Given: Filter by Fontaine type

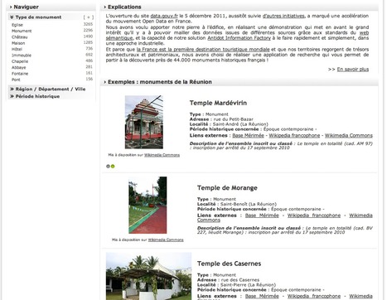Looking at the screenshot, I should pos(20,74).
